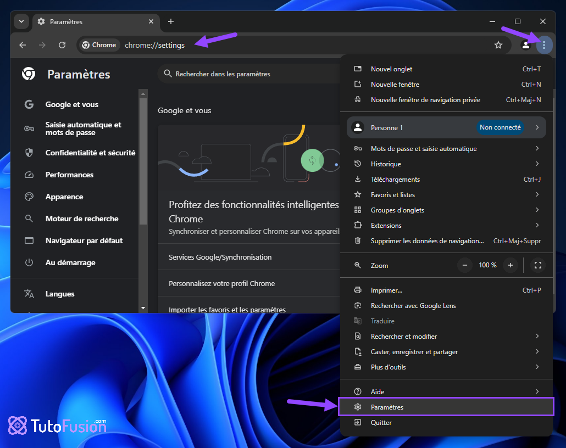Expand the Plus d'outils submenu
Image resolution: width=566 pixels, height=448 pixels.
click(x=446, y=367)
